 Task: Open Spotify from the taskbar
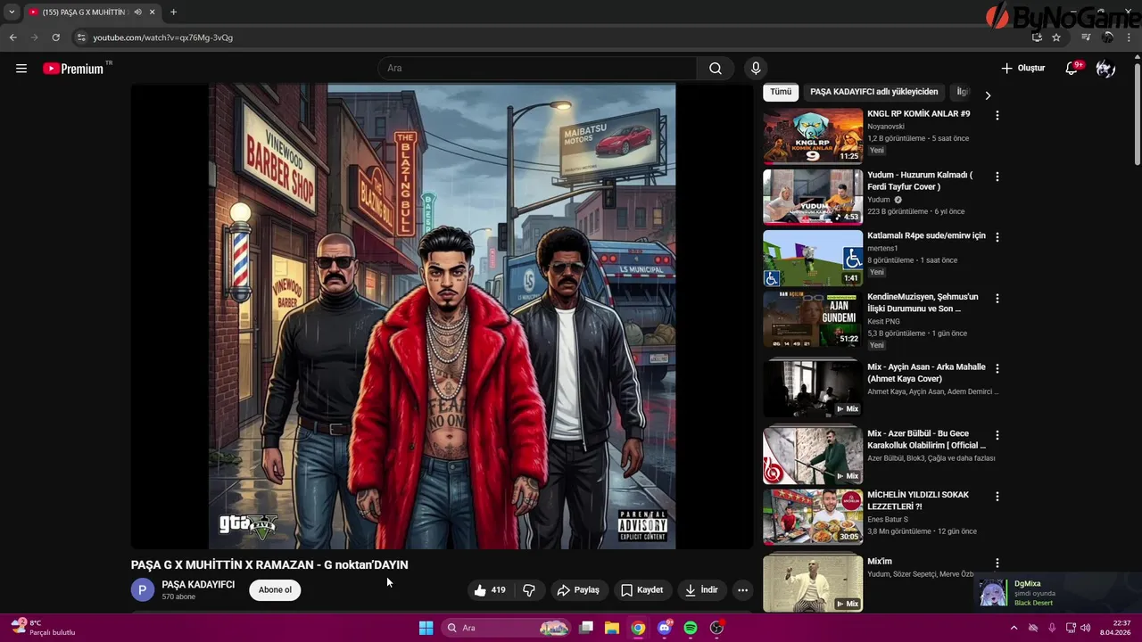[691, 628]
